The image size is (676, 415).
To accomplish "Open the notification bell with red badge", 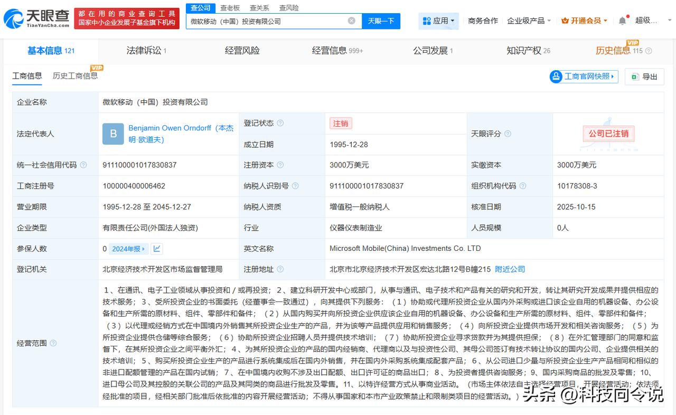I will [x=621, y=20].
